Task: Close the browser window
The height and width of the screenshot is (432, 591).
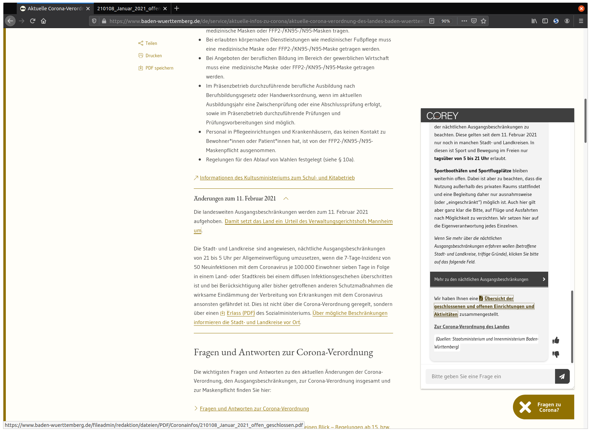Action: tap(581, 9)
